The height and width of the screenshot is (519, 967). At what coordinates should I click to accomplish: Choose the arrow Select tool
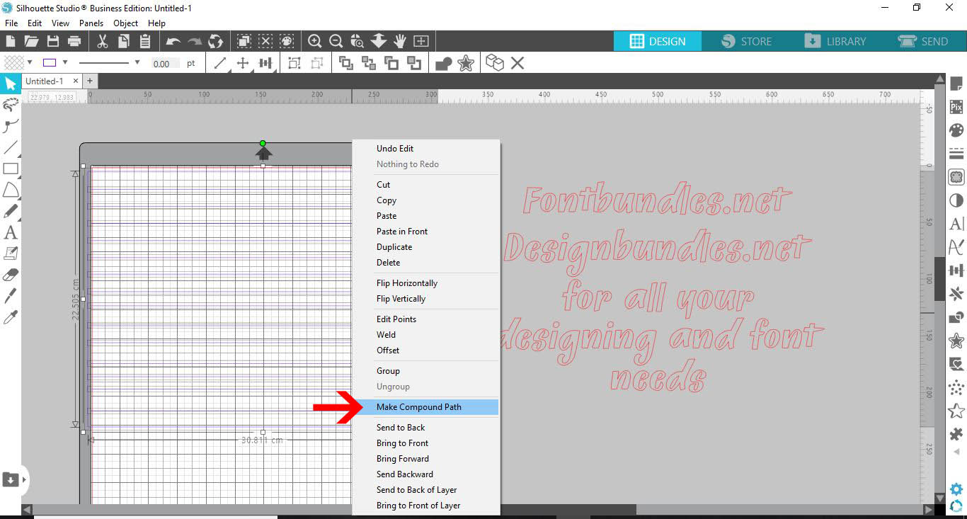(11, 84)
